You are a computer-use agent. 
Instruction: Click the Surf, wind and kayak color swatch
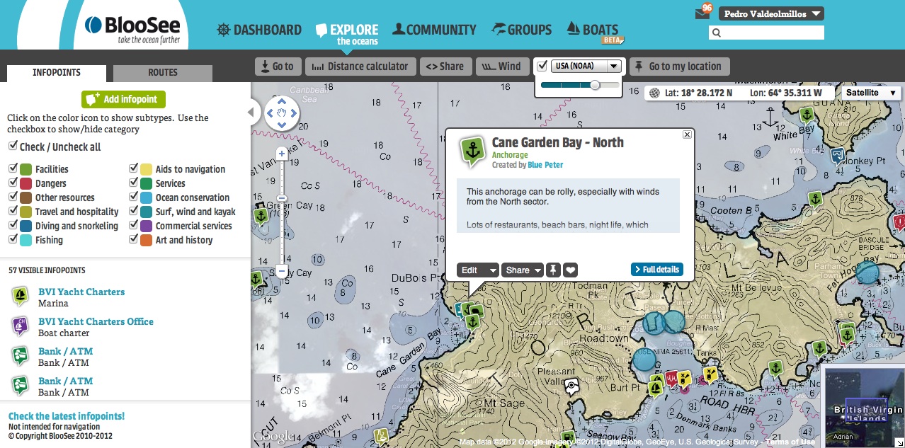pyautogui.click(x=146, y=212)
